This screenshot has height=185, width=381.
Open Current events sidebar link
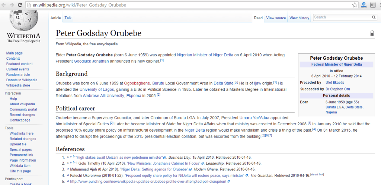pyautogui.click(x=17, y=69)
